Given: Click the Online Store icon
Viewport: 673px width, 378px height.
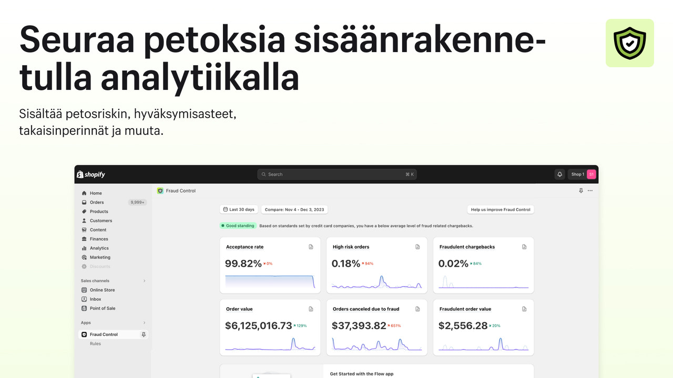Looking at the screenshot, I should point(84,290).
